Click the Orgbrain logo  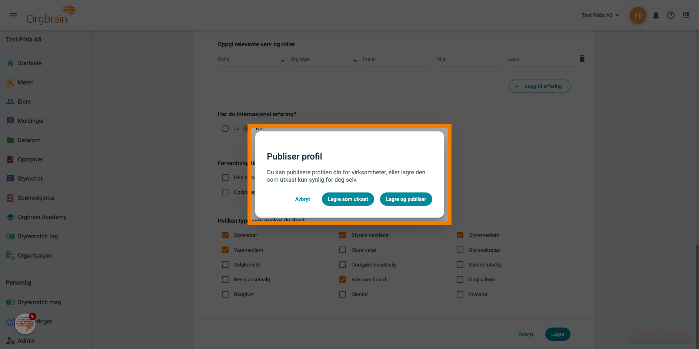[x=51, y=15]
